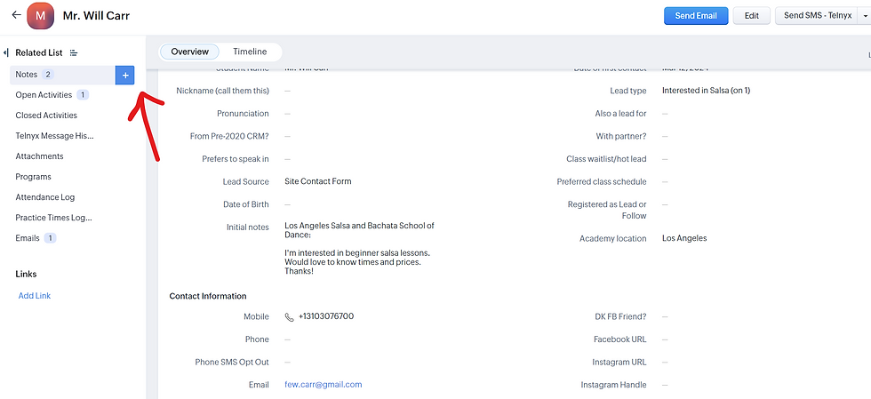
Task: Click Send SMS - Telnyx button
Action: click(817, 16)
